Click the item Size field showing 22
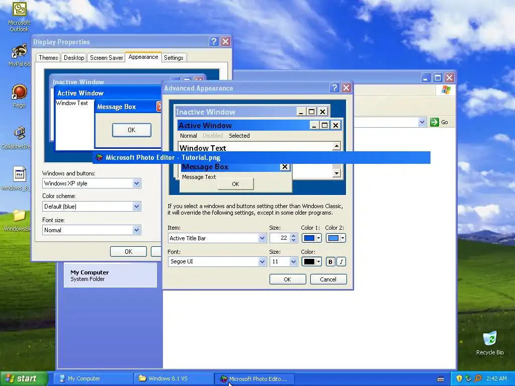 click(280, 238)
